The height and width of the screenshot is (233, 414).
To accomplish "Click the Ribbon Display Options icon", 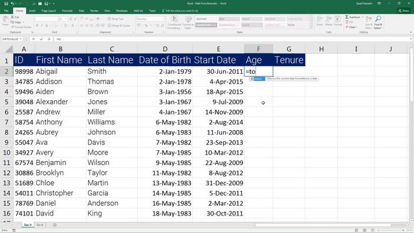I will pos(379,3).
